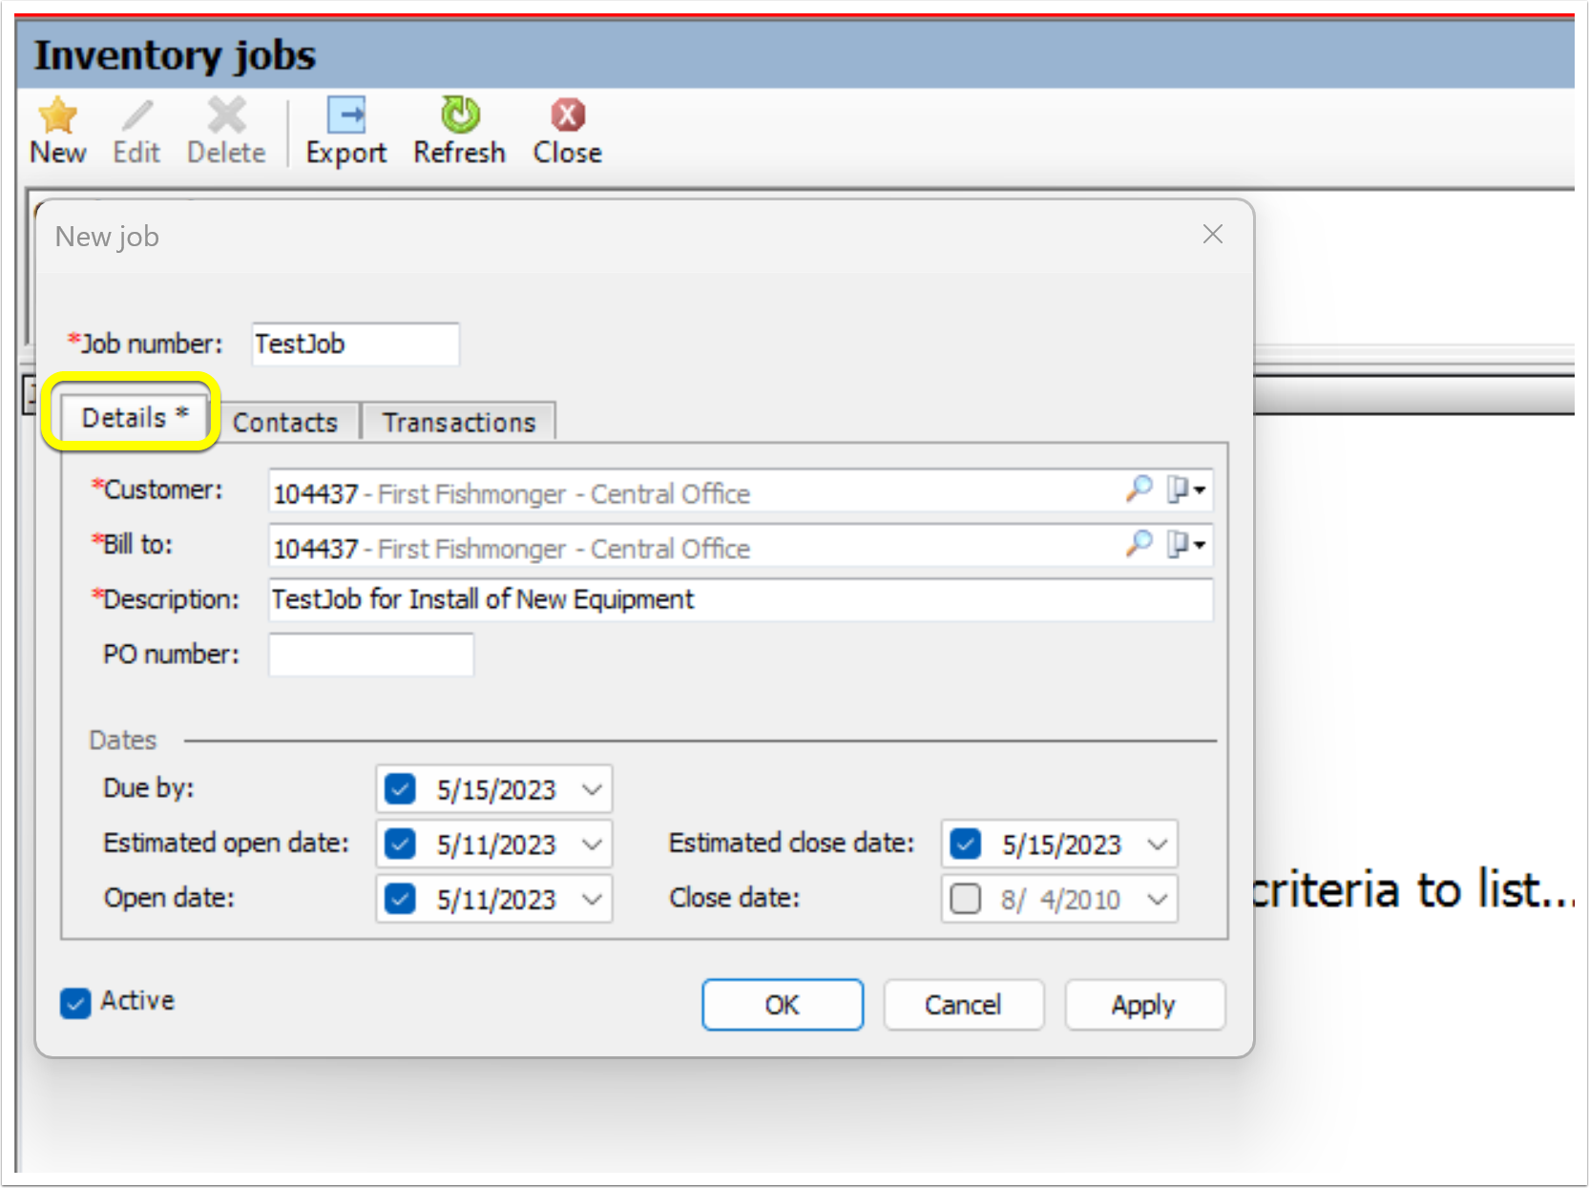Toggle the Estimated open date checkbox

(x=400, y=844)
